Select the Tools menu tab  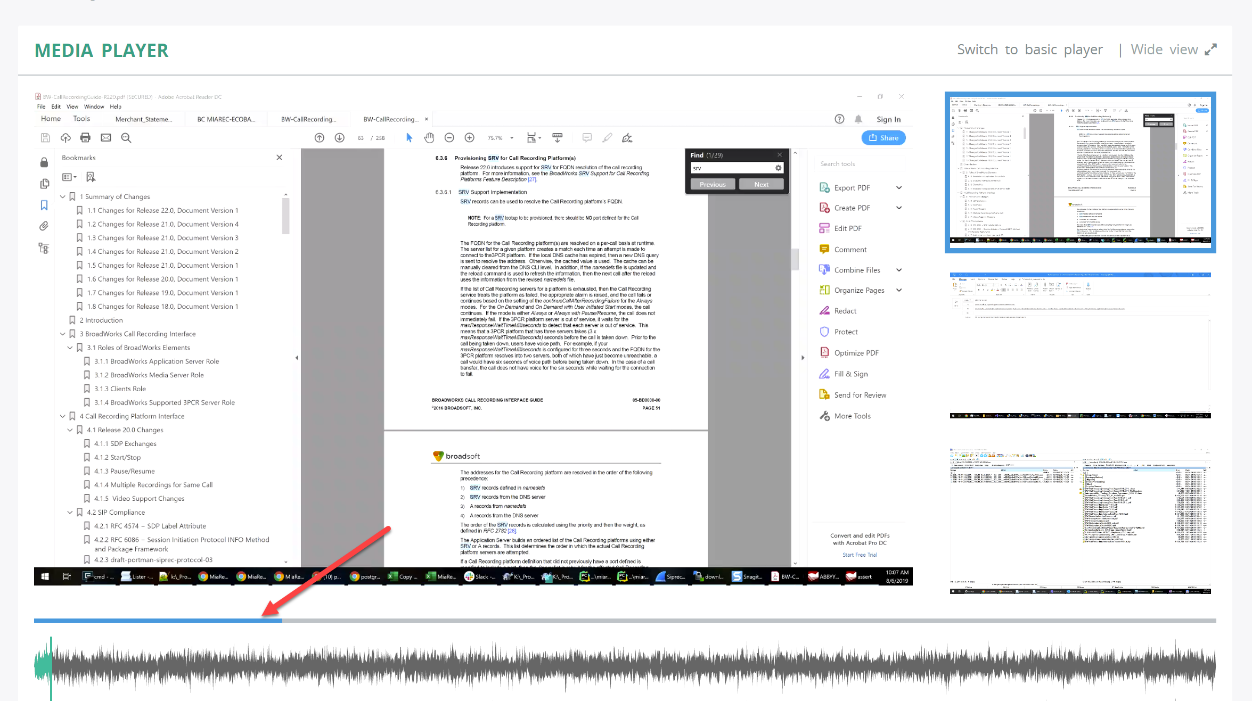pos(81,119)
